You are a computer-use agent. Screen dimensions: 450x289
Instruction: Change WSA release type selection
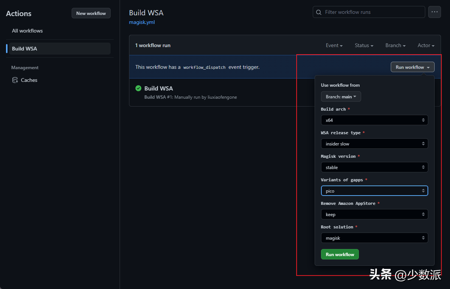click(374, 144)
